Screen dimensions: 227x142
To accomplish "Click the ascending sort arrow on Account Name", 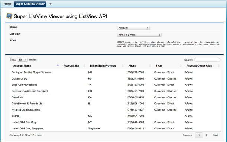I will [x=58, y=65].
